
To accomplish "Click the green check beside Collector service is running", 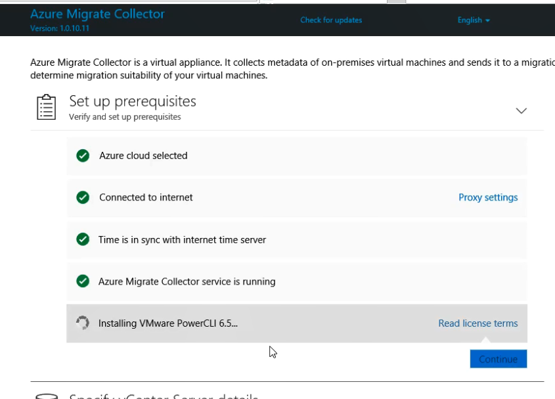I will (83, 281).
